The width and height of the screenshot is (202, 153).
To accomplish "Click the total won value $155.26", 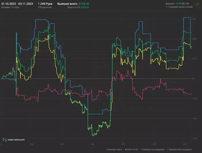I will (84, 3).
